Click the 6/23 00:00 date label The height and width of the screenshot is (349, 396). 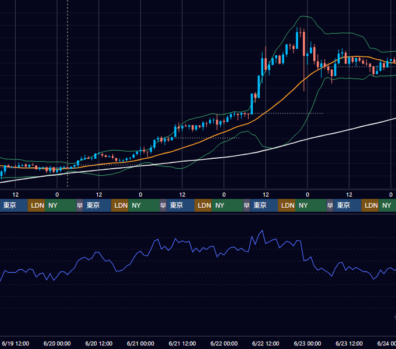click(x=307, y=343)
